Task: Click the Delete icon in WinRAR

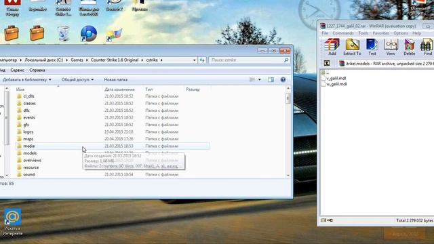Action: click(x=409, y=47)
